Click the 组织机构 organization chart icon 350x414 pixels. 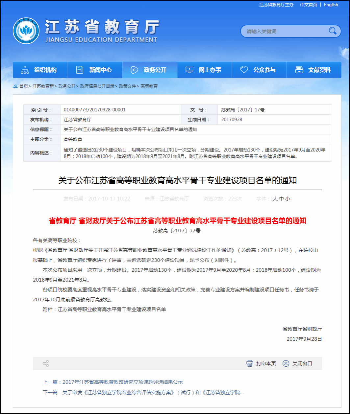25,70
